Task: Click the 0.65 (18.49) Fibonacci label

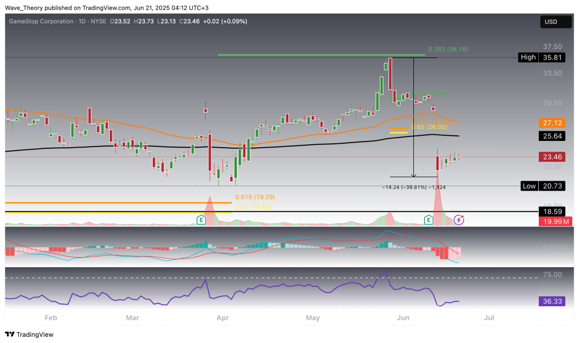Action: [x=253, y=207]
